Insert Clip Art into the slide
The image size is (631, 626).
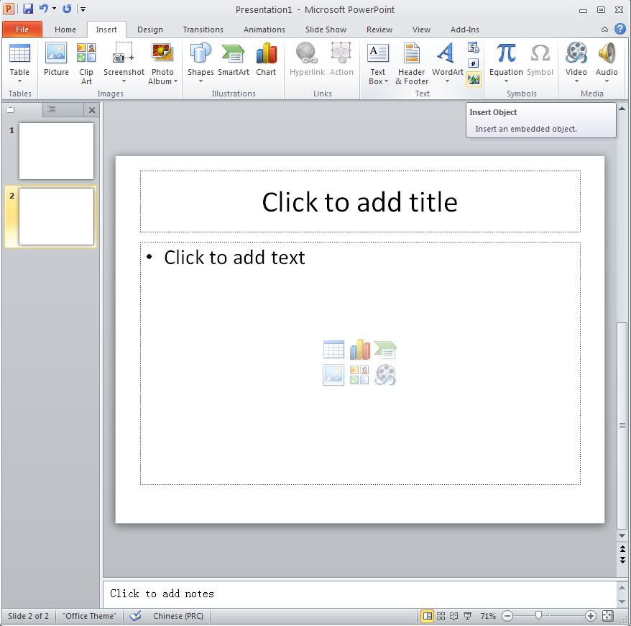point(86,63)
